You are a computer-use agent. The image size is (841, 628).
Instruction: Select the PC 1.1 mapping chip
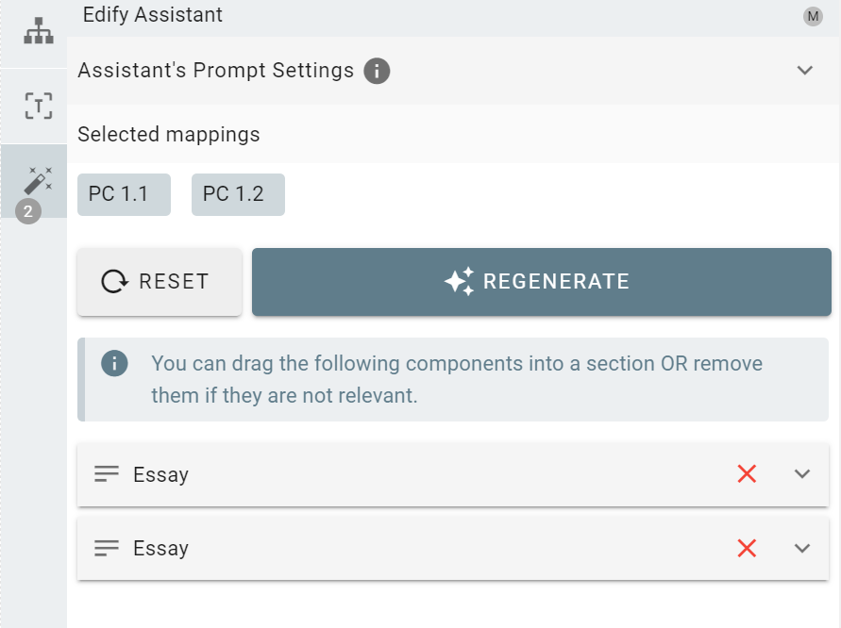point(124,194)
